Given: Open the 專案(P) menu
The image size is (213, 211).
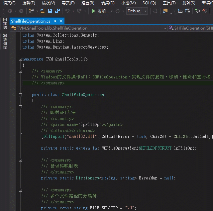Looking at the screenshot, I should (68, 3).
